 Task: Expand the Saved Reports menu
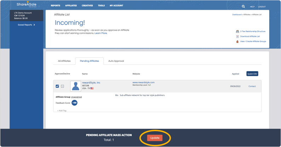coord(27,25)
